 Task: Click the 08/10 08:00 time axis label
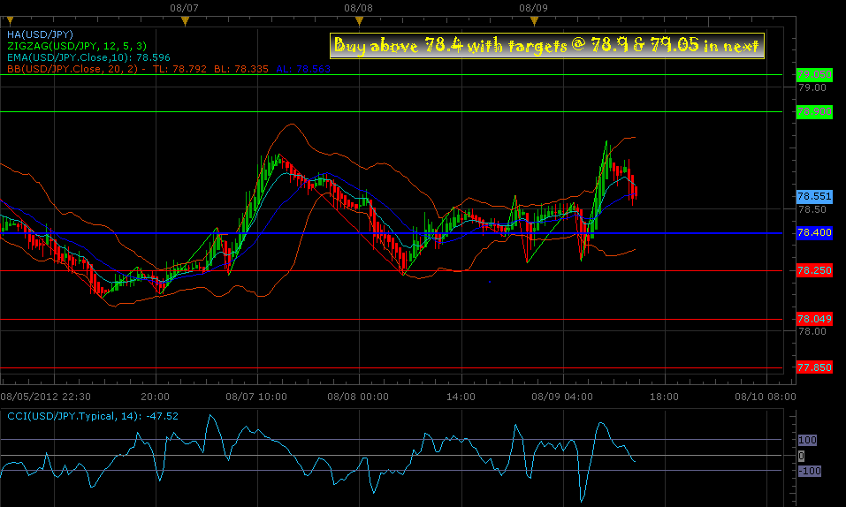point(765,397)
